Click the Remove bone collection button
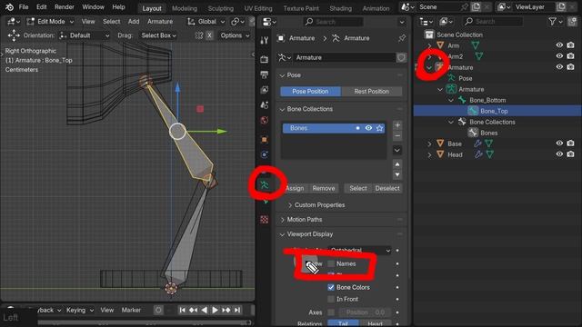Image resolution: width=582 pixels, height=327 pixels. tap(324, 188)
